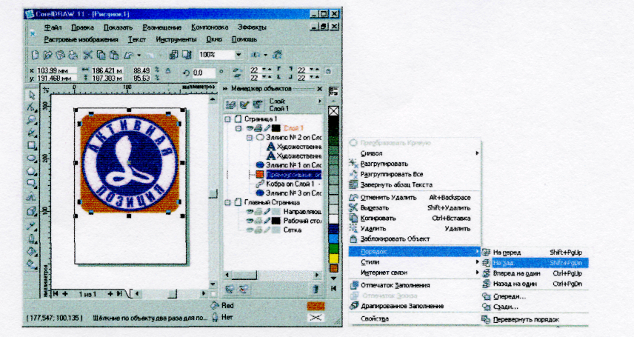Select the Fill bucket tool
The height and width of the screenshot is (337, 634).
point(32,251)
